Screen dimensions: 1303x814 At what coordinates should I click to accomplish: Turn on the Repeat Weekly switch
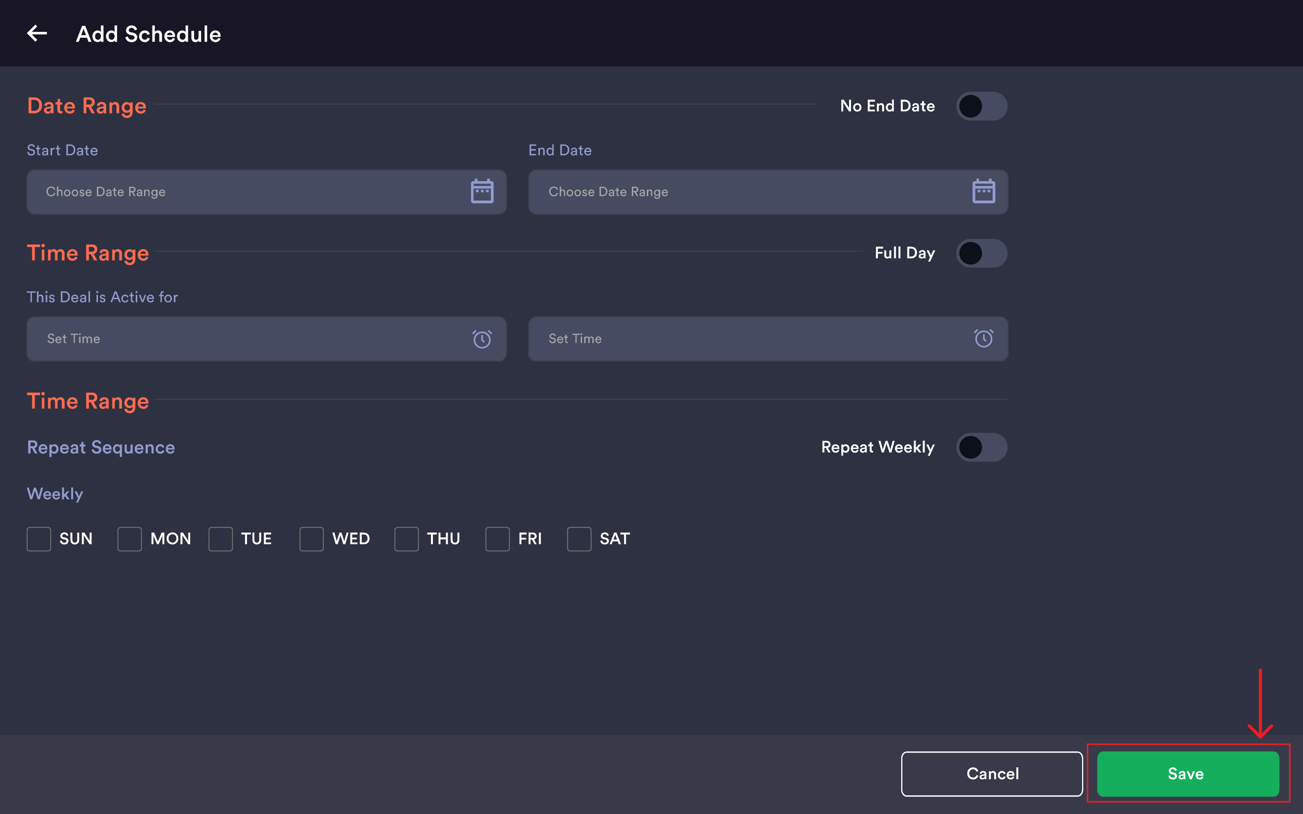[981, 447]
